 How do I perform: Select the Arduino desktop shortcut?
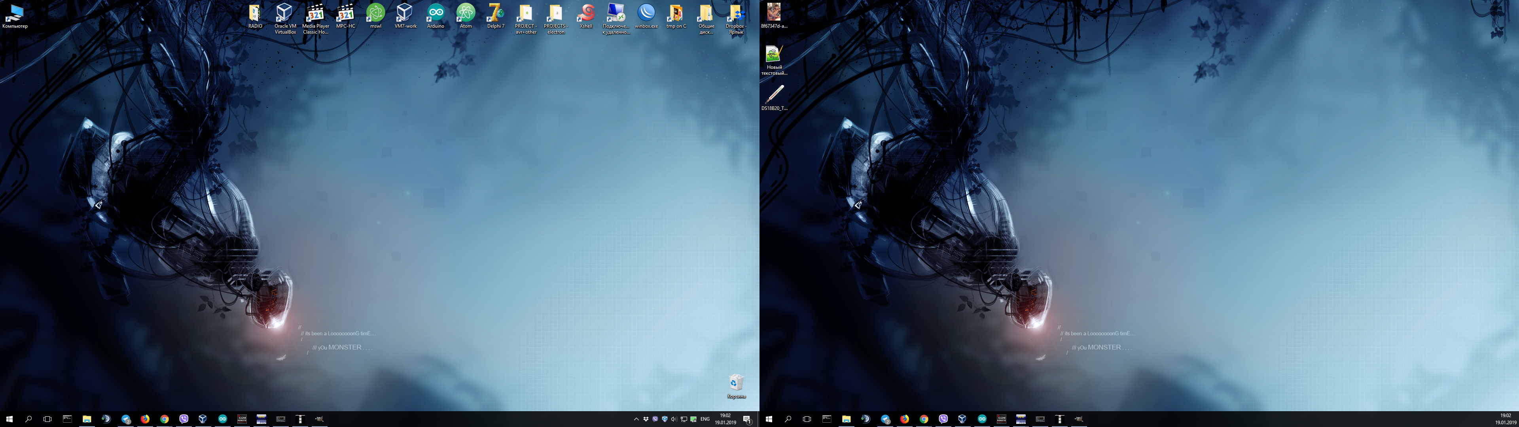pyautogui.click(x=435, y=16)
